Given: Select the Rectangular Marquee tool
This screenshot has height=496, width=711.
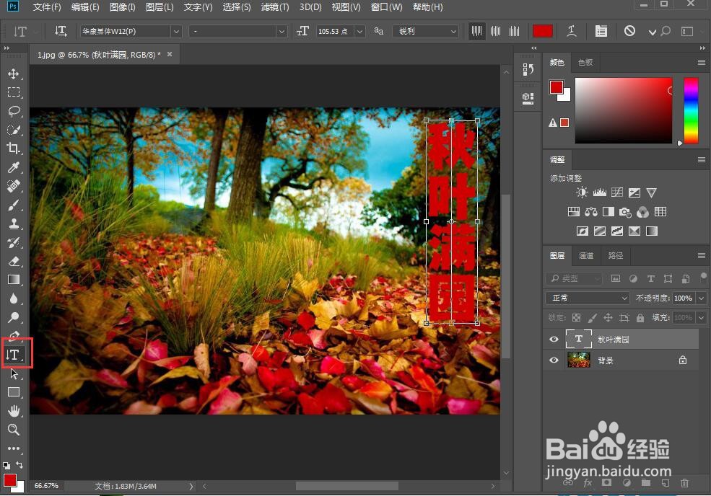Looking at the screenshot, I should point(13,92).
